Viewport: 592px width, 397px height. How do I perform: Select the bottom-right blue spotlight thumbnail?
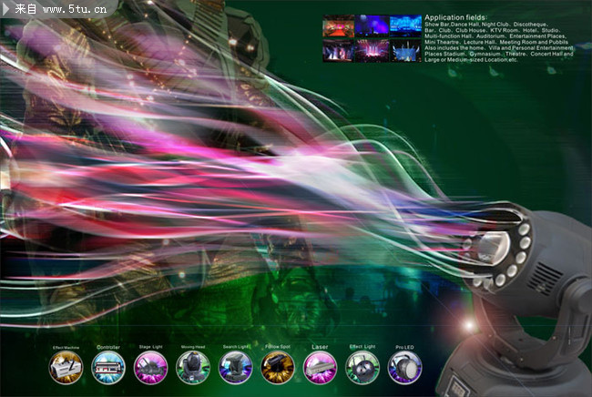click(405, 50)
